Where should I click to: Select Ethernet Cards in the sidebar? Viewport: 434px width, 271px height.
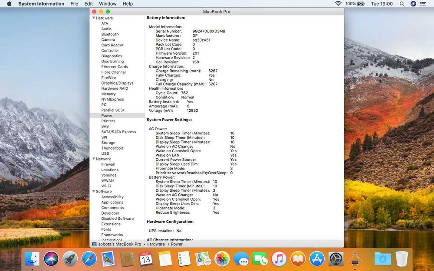pos(115,67)
